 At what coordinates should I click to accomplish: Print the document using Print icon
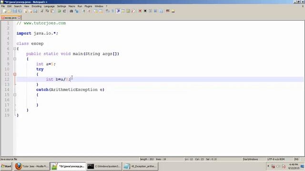35,11
